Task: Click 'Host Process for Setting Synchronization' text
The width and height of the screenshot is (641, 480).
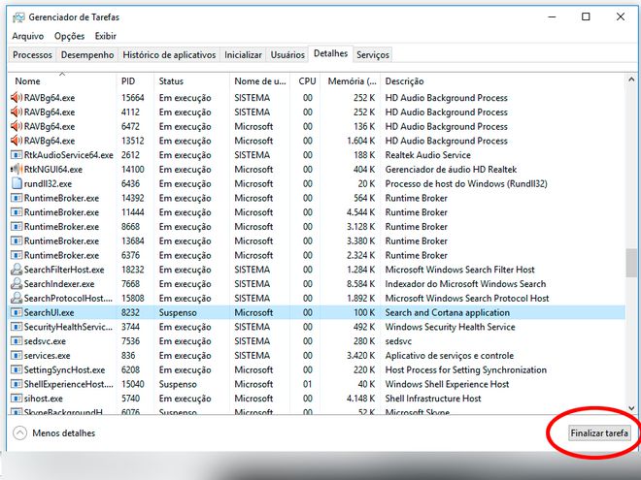Action: [465, 369]
